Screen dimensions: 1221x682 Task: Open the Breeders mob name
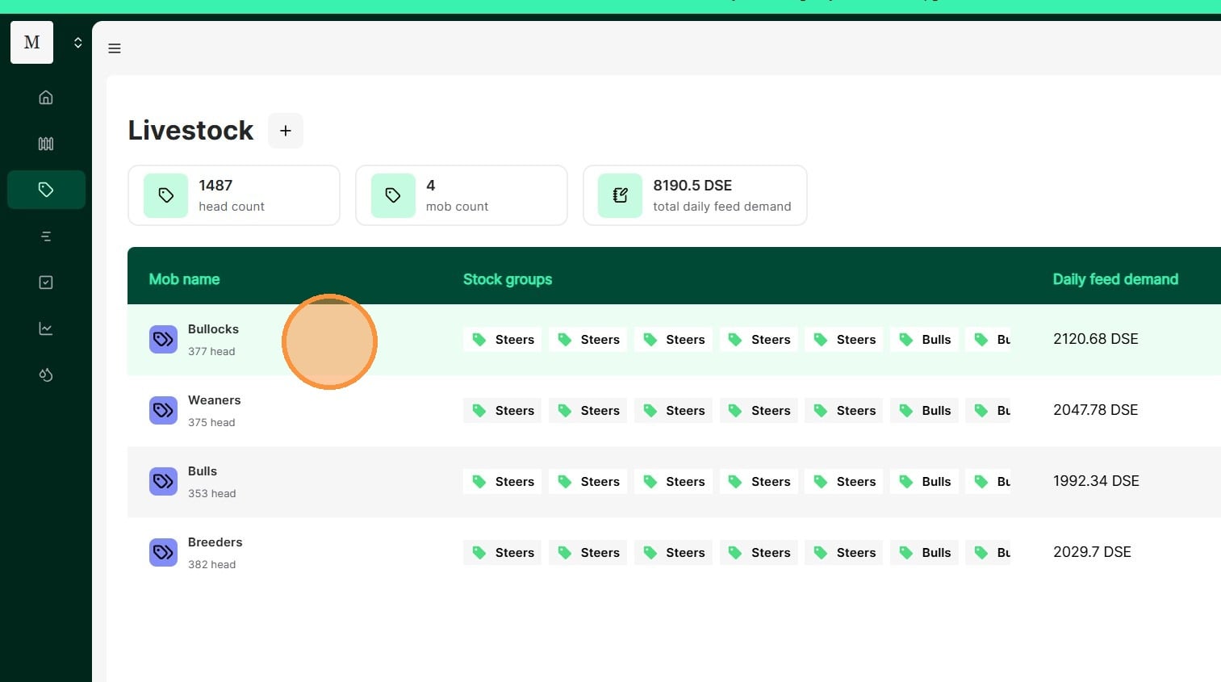click(x=215, y=542)
